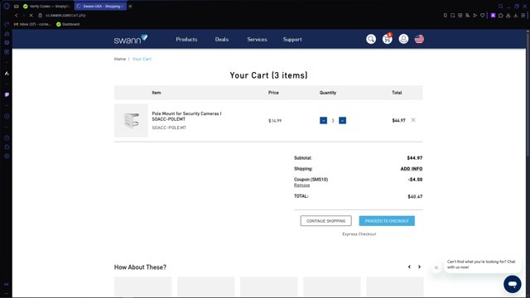Click the TOTAL $40.47 amount
This screenshot has width=530, height=298.
pos(415,196)
